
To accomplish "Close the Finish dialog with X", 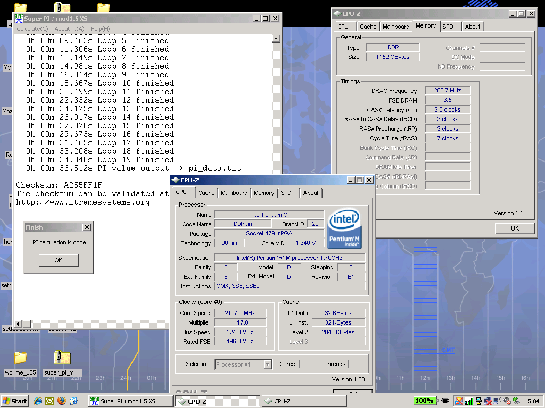I will [87, 227].
